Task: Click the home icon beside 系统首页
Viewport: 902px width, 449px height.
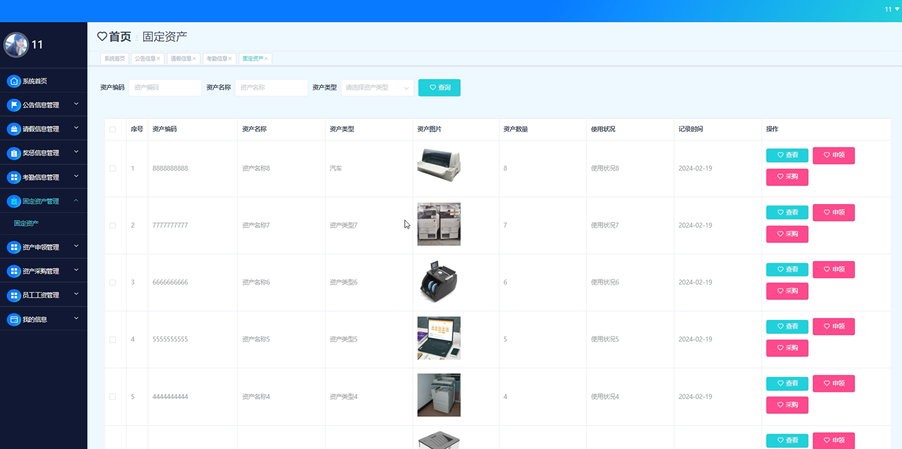Action: click(x=14, y=81)
